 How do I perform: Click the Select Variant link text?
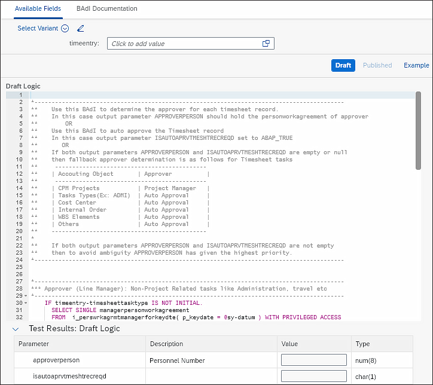(38, 29)
